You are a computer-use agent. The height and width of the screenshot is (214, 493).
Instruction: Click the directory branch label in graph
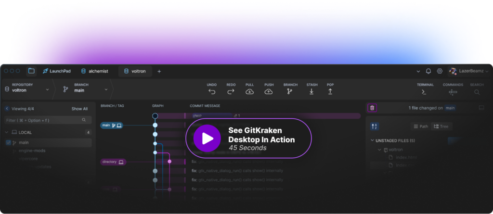[x=113, y=162]
